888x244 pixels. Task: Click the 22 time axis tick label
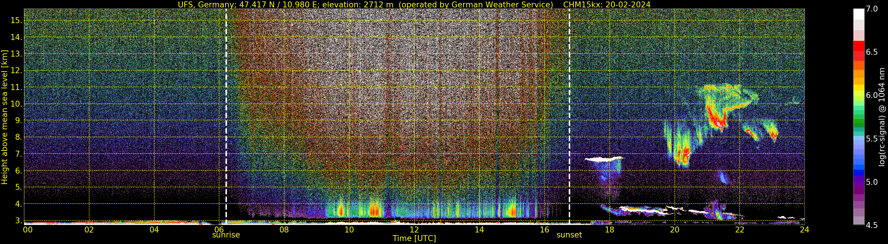[739, 230]
